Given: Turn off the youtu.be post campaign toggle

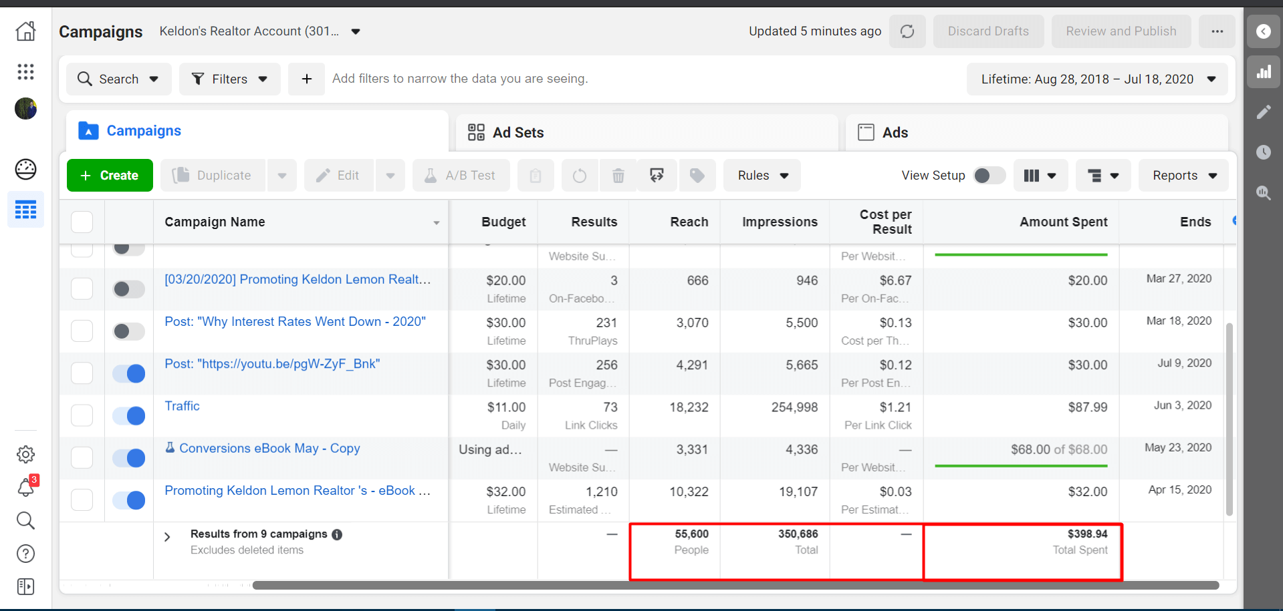Looking at the screenshot, I should pyautogui.click(x=128, y=373).
